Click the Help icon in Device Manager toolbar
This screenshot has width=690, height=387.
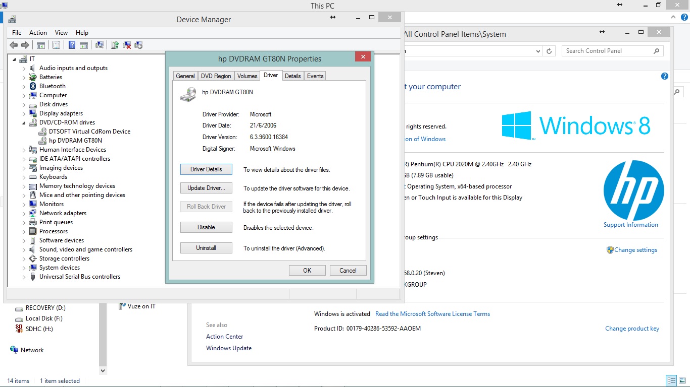pos(72,45)
